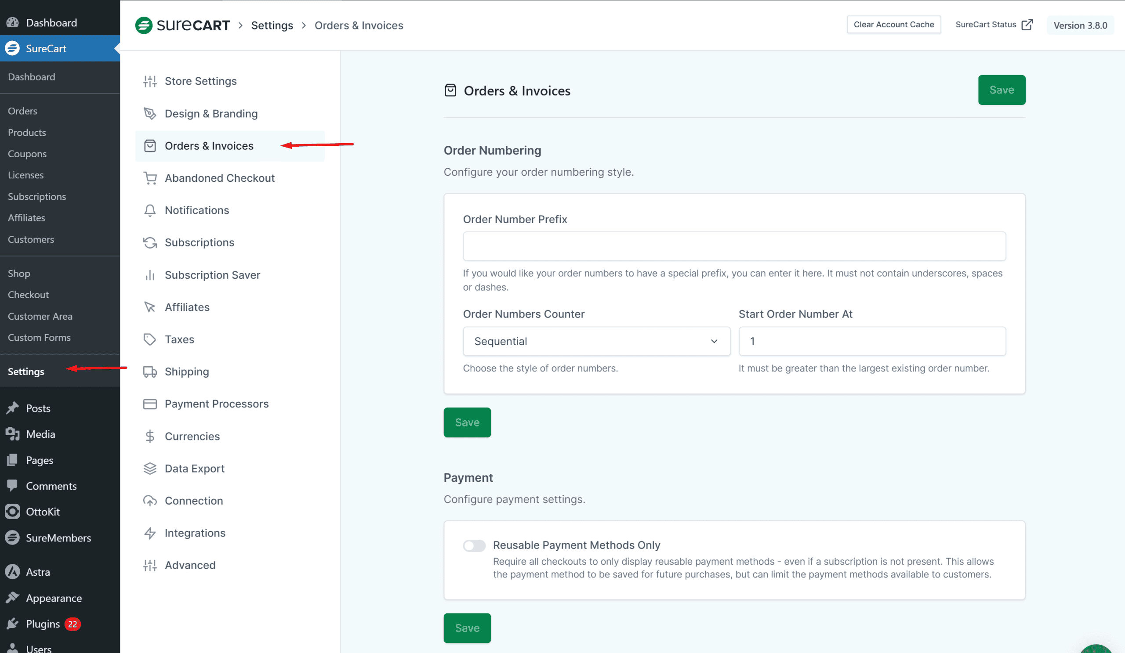Click the Abandoned Checkout cart icon
The height and width of the screenshot is (653, 1125).
150,178
